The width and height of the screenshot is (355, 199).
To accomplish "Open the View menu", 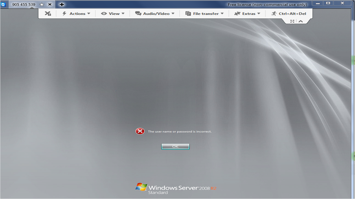I will coord(113,13).
